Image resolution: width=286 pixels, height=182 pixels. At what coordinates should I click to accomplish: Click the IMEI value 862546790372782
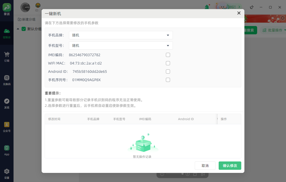pos(85,55)
